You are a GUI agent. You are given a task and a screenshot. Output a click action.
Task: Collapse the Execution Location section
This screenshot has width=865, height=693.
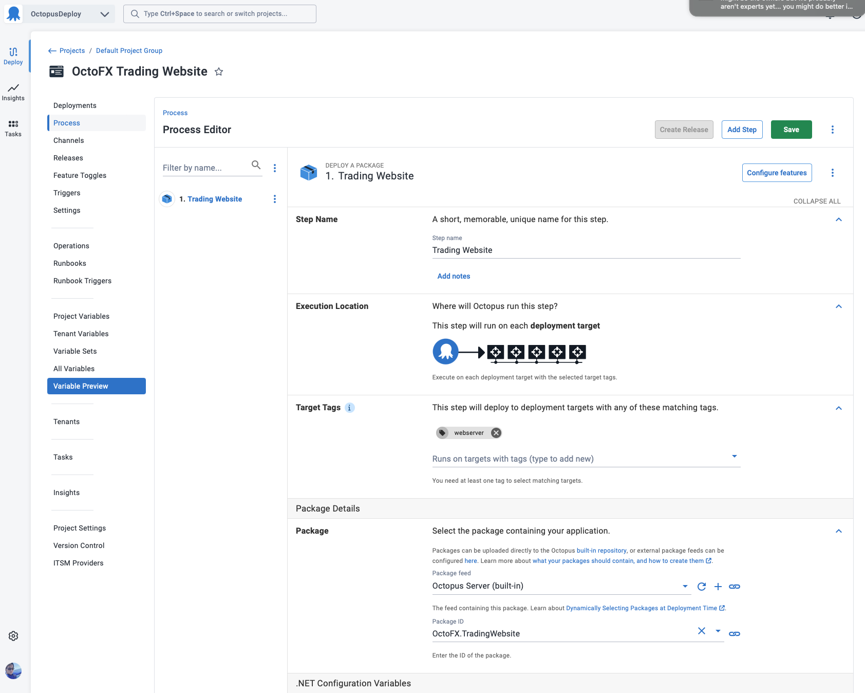(839, 306)
